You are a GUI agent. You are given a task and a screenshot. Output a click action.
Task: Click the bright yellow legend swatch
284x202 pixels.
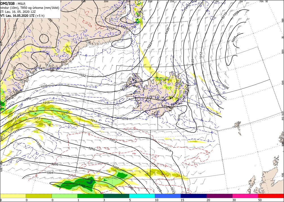pos(13,196)
